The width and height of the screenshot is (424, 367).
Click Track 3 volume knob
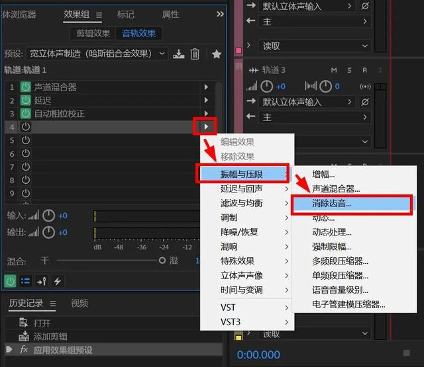click(x=266, y=87)
